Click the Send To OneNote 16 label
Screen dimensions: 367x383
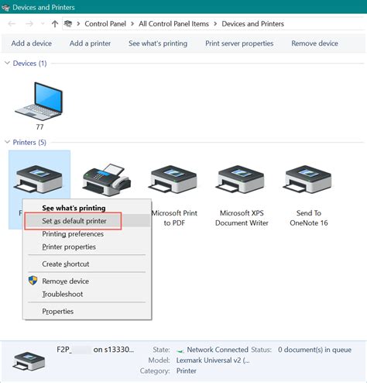(x=309, y=218)
